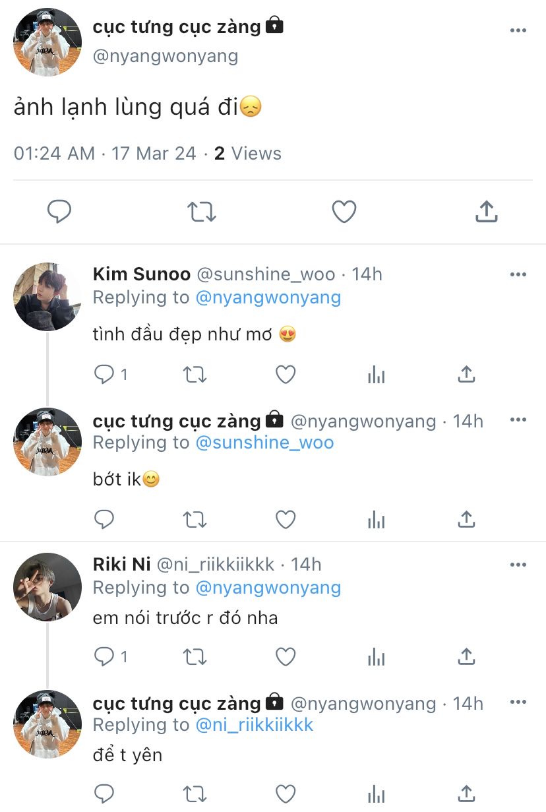Screen dimensions: 546x812
Task: View the main tweet's 2 Views count
Action: click(x=247, y=154)
